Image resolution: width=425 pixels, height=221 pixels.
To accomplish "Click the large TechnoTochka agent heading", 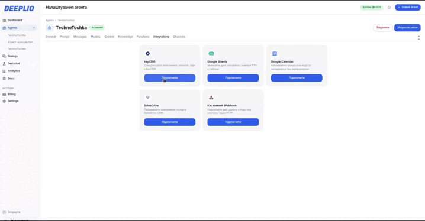I will pyautogui.click(x=71, y=28).
